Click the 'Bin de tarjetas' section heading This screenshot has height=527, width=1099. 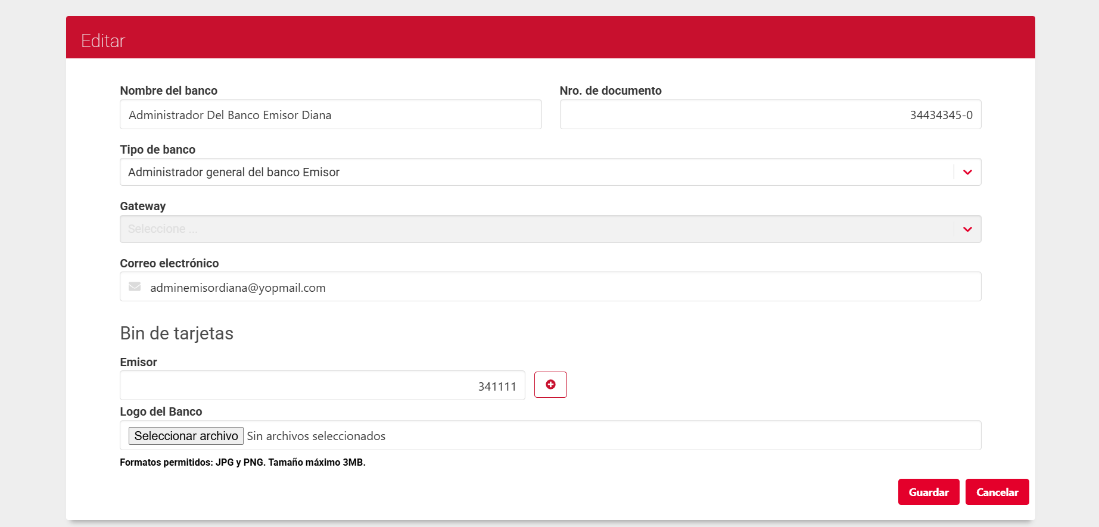177,333
